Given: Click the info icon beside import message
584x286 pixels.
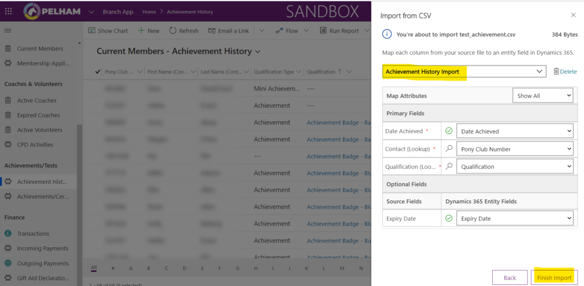Looking at the screenshot, I should 387,34.
